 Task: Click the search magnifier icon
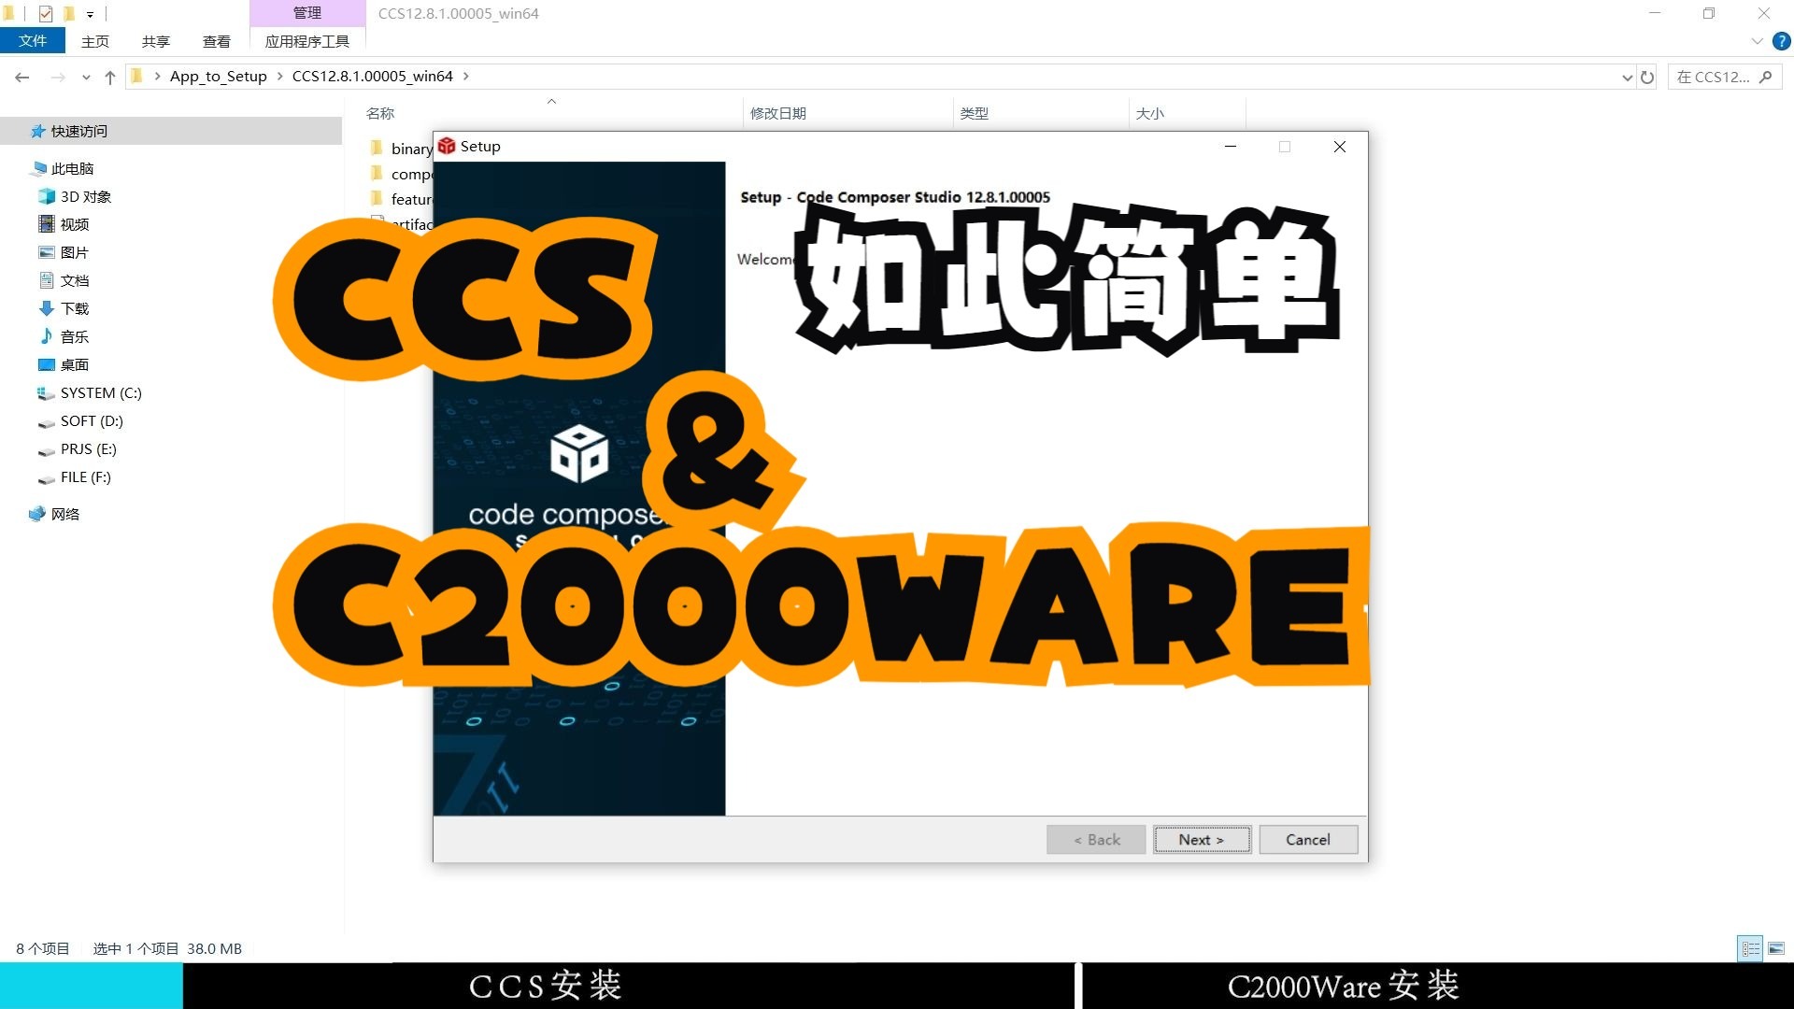pyautogui.click(x=1767, y=77)
